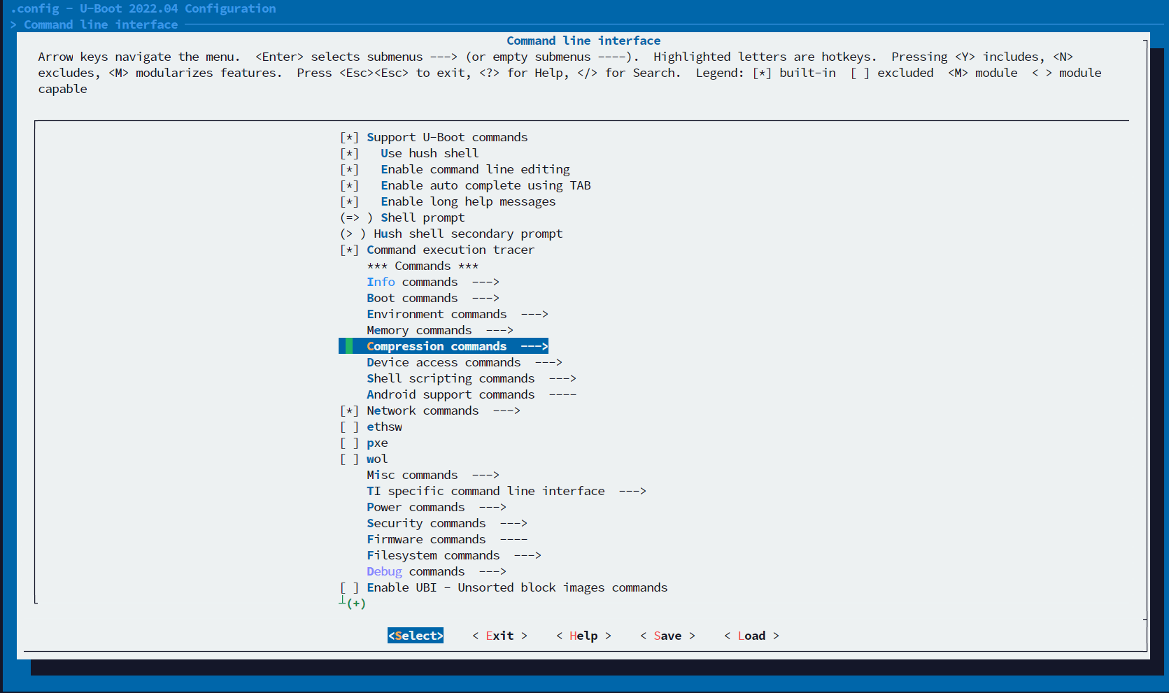Enable UBI Unsorted block images commands
This screenshot has width=1169, height=693.
tap(349, 587)
